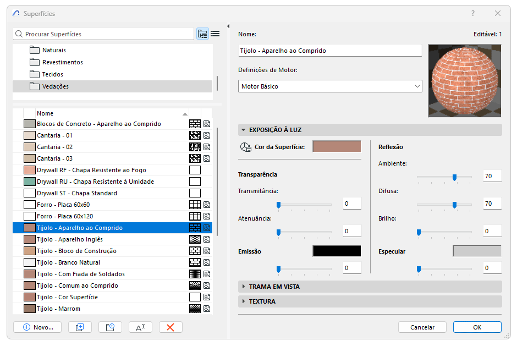The width and height of the screenshot is (517, 346).
Task: Open the Definições de Motor dropdown
Action: [x=330, y=86]
